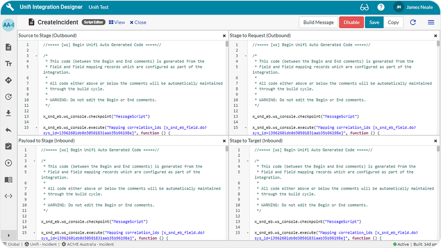Switch to View layout
Screen dimensions: 441x248
117,22
